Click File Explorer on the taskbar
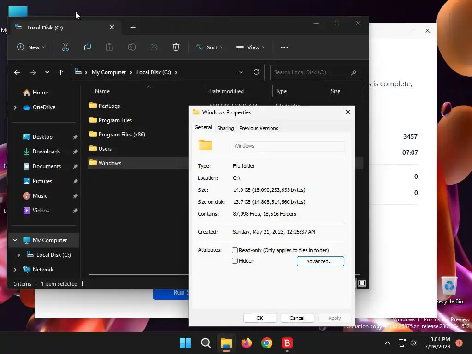472x354 pixels. 226,343
